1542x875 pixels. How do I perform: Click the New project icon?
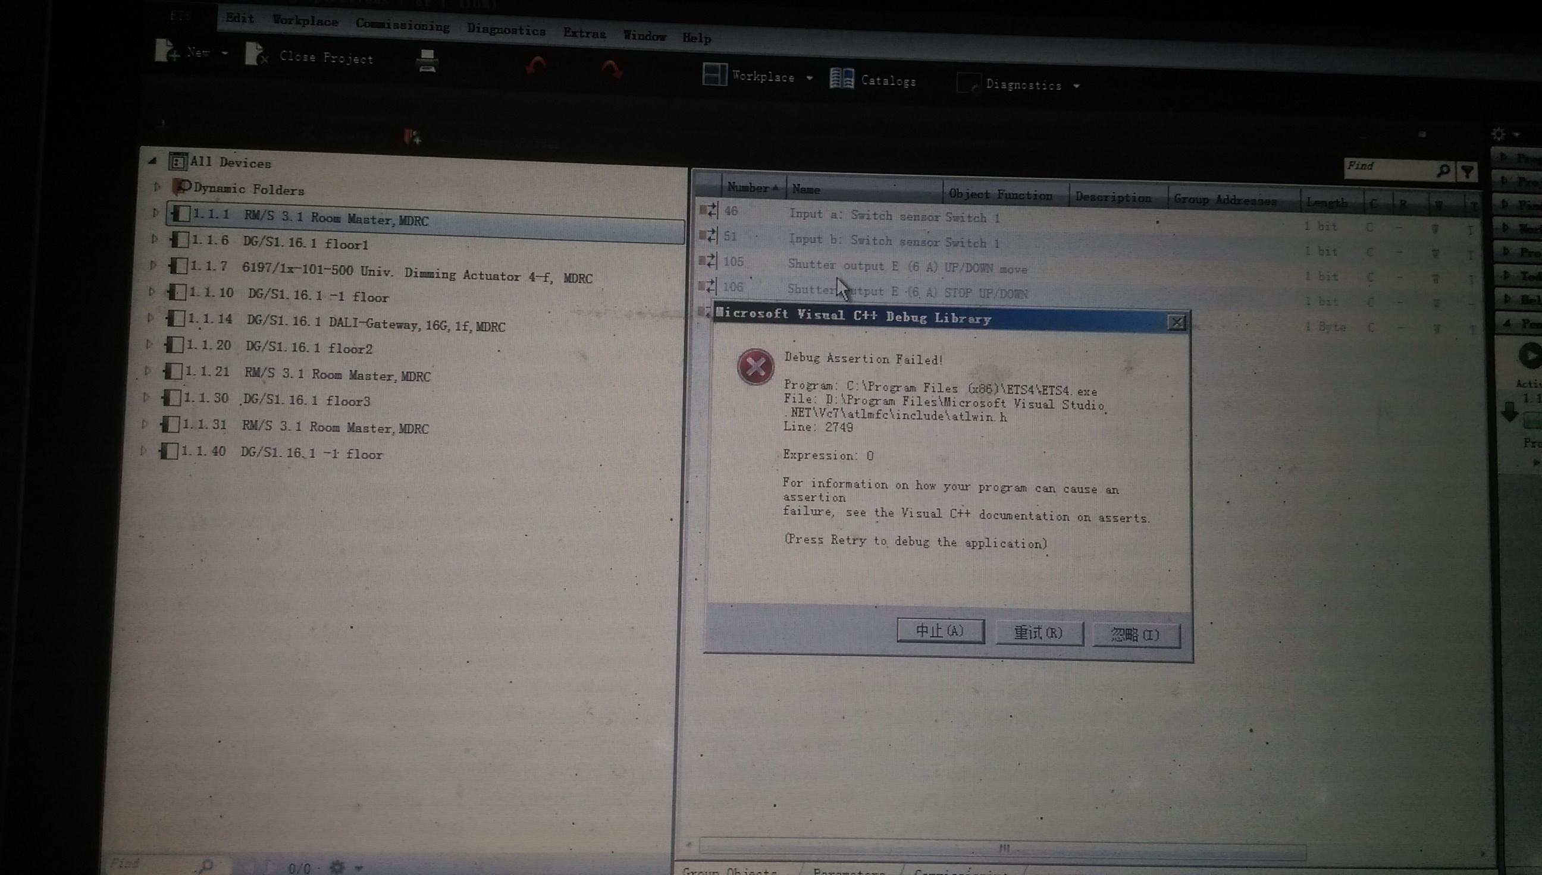(167, 51)
